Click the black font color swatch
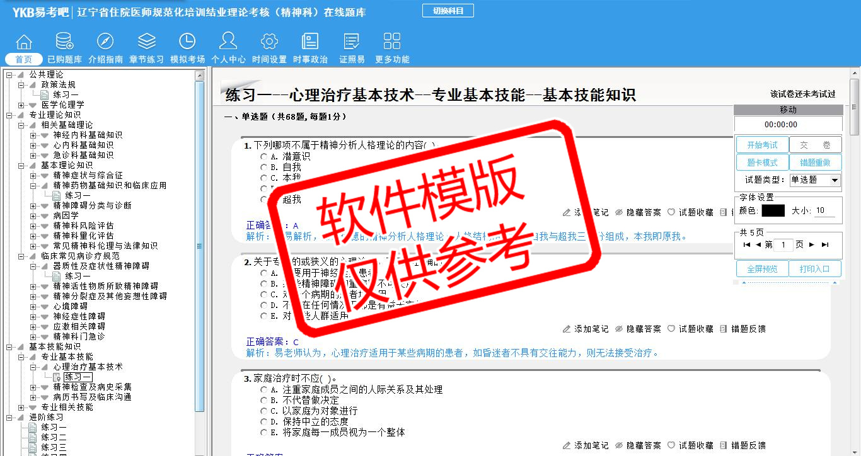This screenshot has height=456, width=861. coord(773,211)
